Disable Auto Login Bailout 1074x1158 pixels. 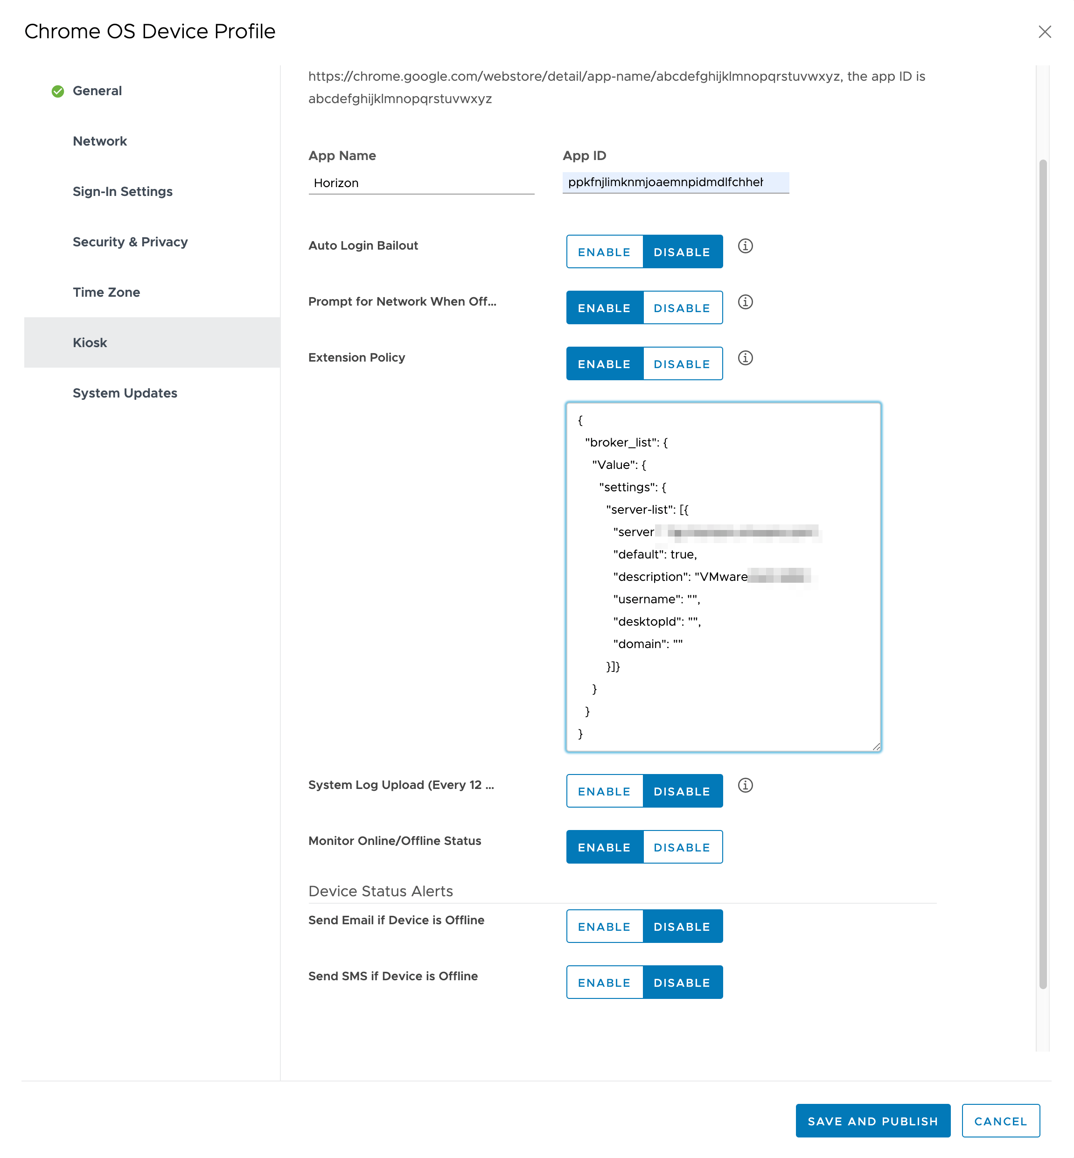682,251
